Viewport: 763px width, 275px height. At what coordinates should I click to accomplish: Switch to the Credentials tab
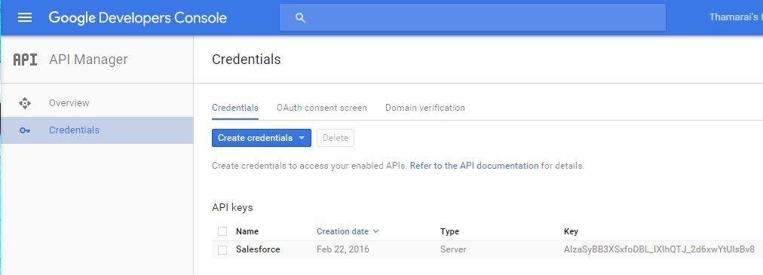click(235, 108)
